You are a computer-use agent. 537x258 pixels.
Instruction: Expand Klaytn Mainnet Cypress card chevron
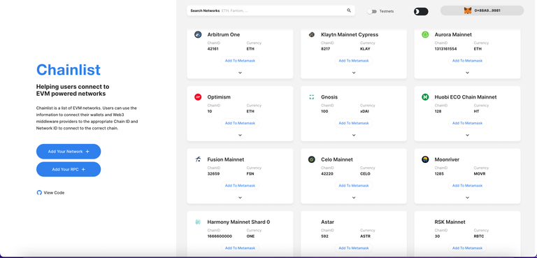354,73
